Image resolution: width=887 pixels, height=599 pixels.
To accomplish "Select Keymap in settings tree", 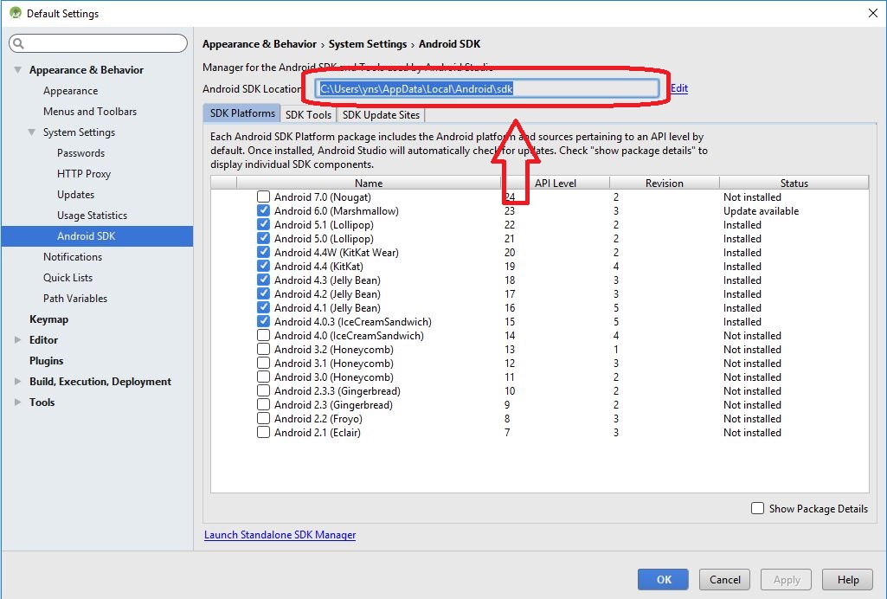I will pyautogui.click(x=48, y=319).
